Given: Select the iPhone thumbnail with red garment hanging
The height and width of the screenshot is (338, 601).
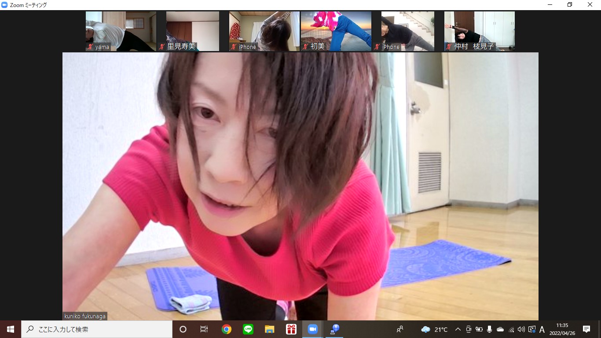Looking at the screenshot, I should [264, 31].
